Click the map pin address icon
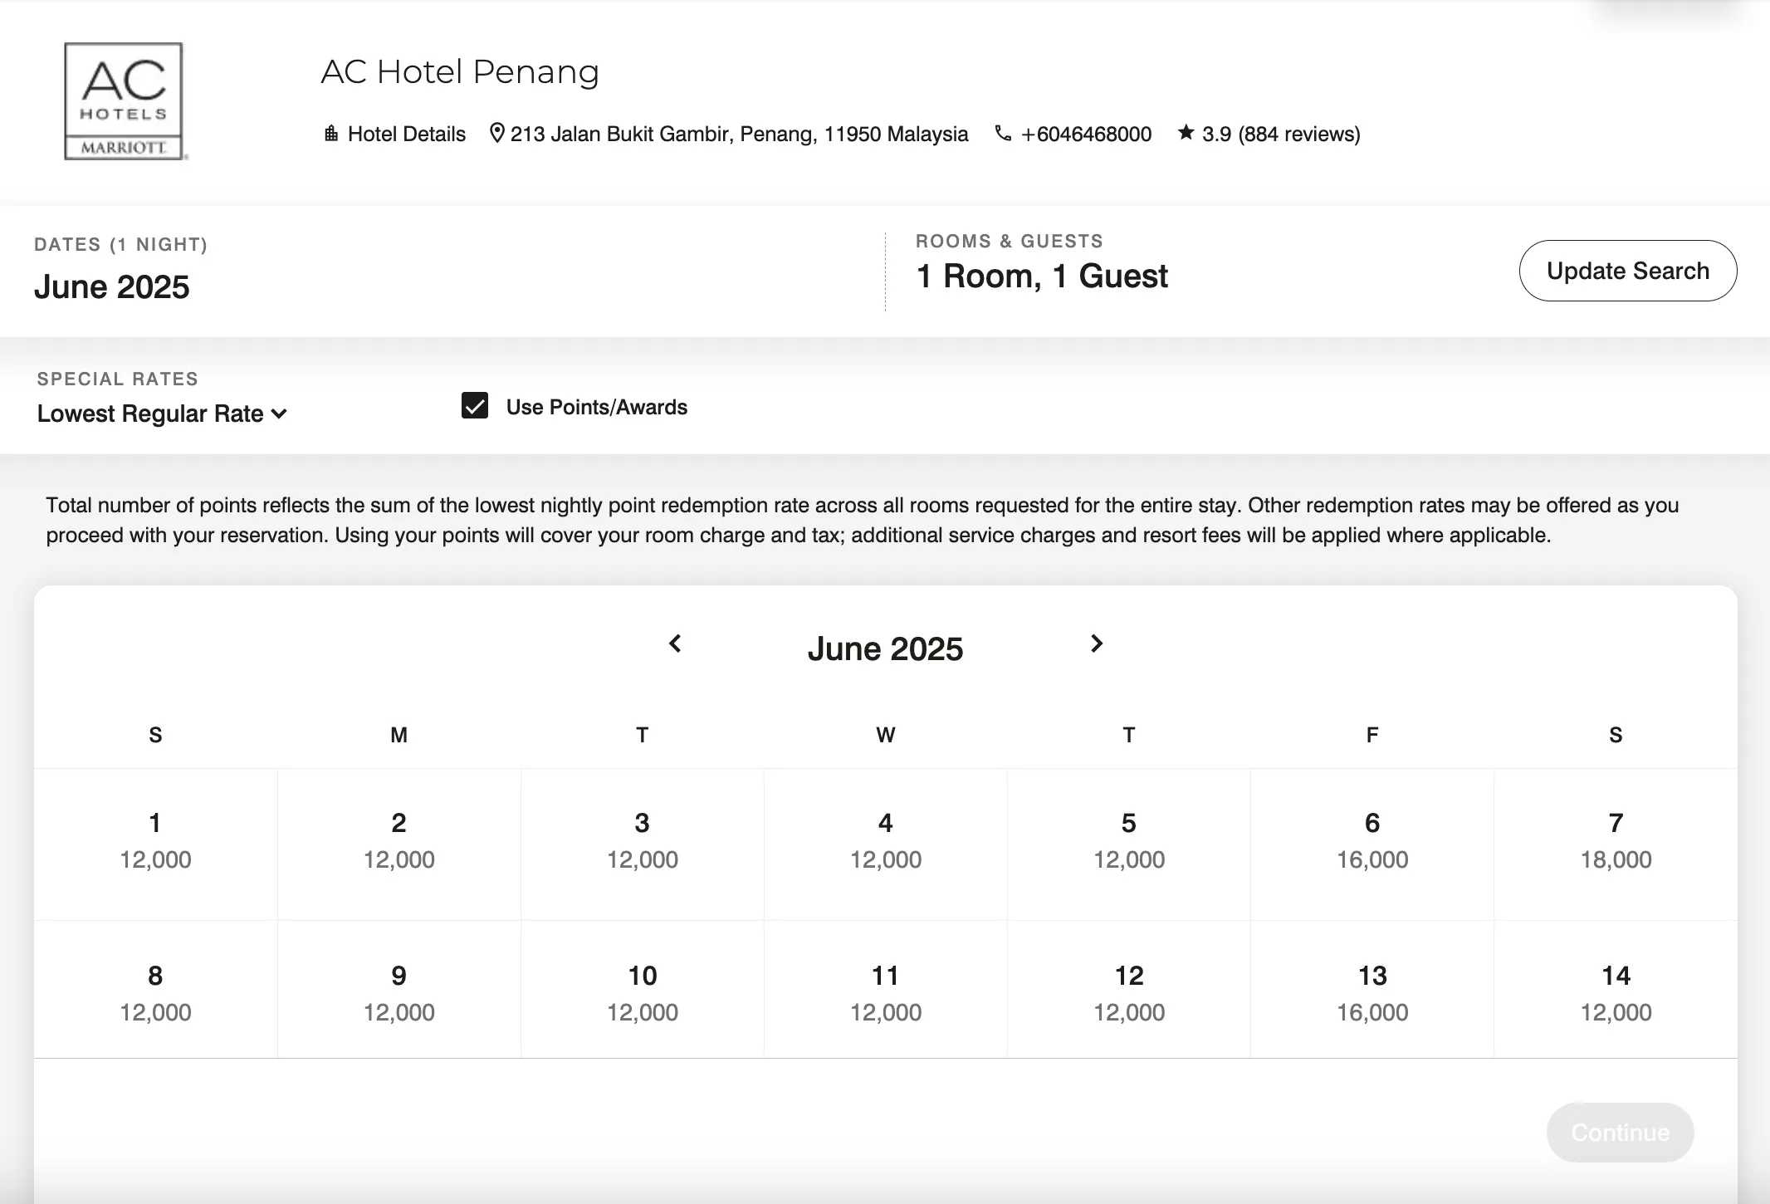The image size is (1770, 1204). (x=496, y=133)
